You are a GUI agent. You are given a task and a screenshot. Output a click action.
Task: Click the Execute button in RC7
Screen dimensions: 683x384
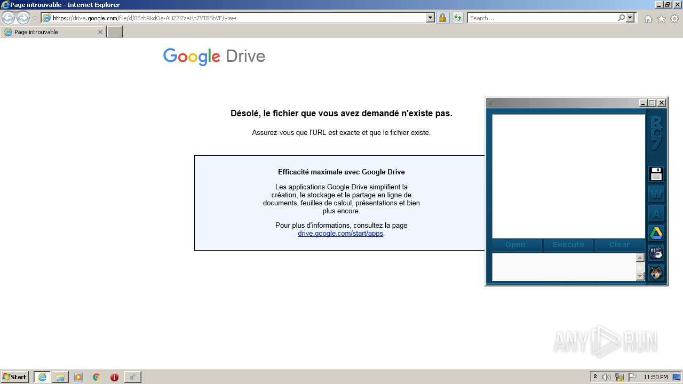pyautogui.click(x=568, y=245)
